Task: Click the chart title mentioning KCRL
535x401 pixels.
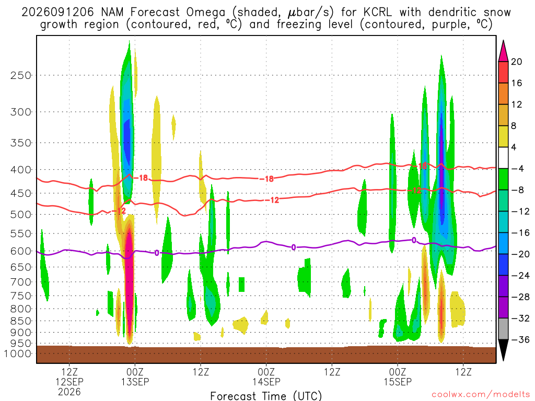Action: pyautogui.click(x=266, y=18)
